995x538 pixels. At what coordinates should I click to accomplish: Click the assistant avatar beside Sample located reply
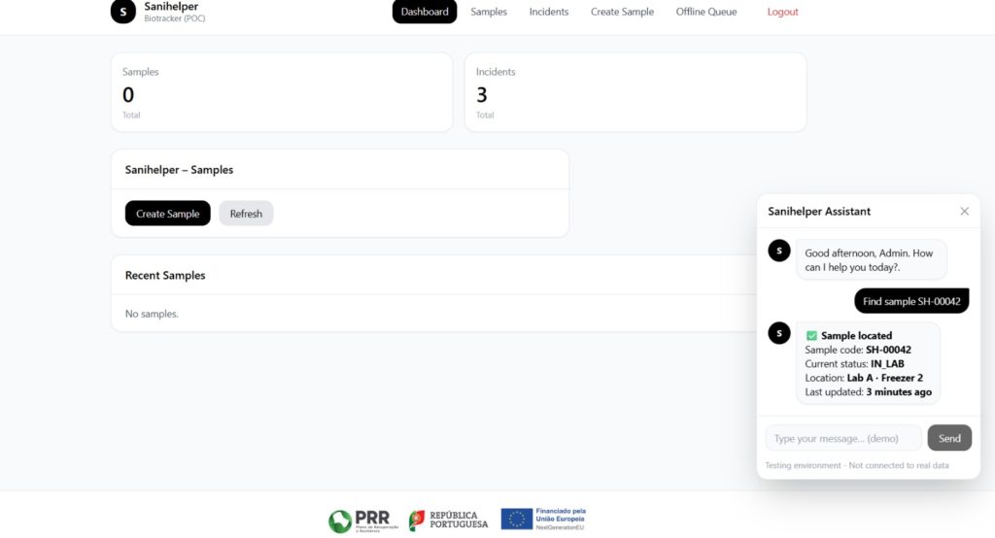click(779, 333)
